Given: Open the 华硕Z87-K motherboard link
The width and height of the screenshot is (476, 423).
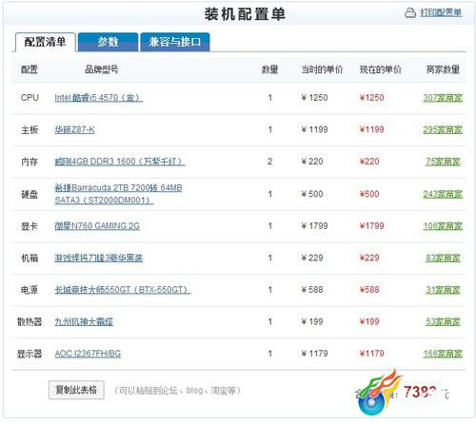Looking at the screenshot, I should pyautogui.click(x=74, y=129).
